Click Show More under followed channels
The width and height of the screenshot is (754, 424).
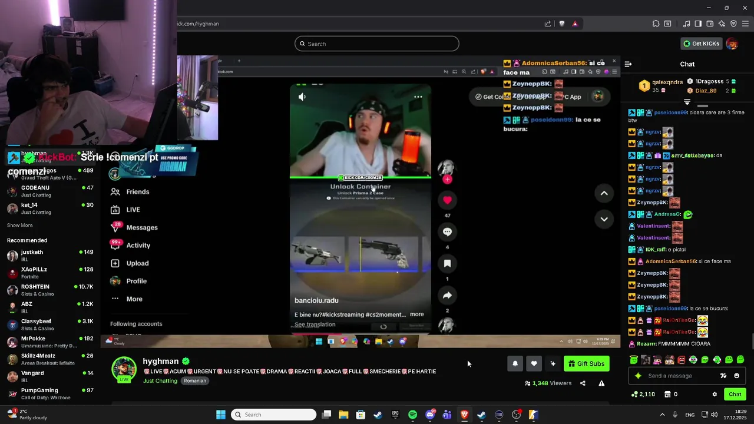coord(19,226)
